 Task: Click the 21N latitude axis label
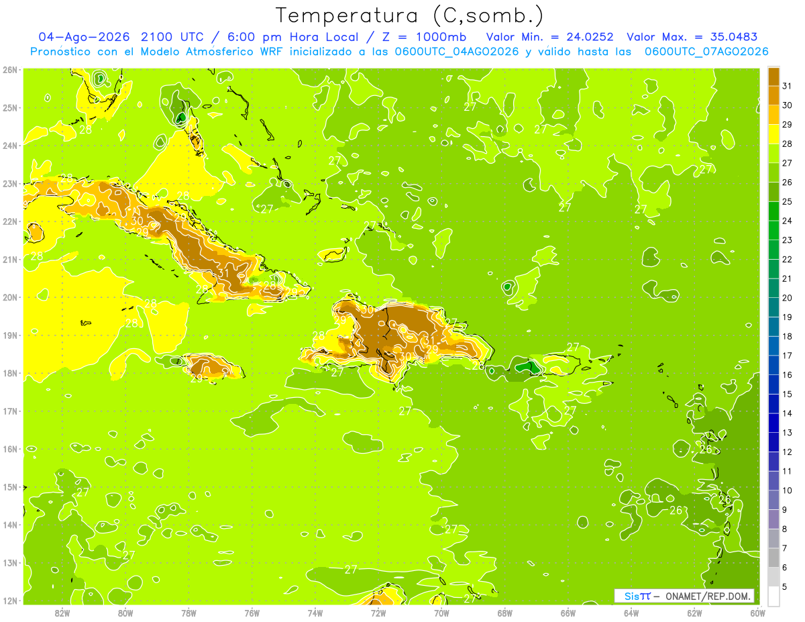pos(10,259)
